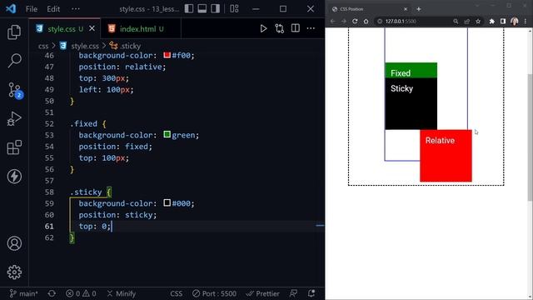Click the green color swatch on line 53
Image resolution: width=533 pixels, height=300 pixels.
tap(167, 135)
